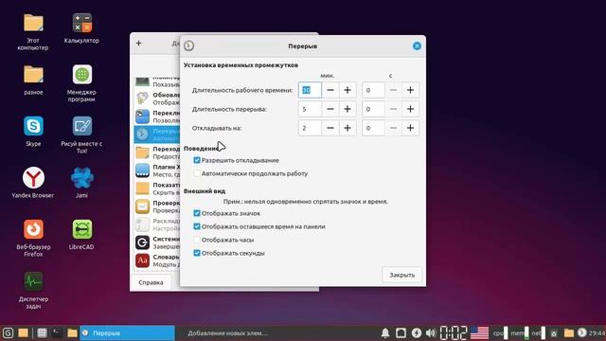Select Системн... item in background list
Image resolution: width=606 pixels, height=341 pixels.
157,242
